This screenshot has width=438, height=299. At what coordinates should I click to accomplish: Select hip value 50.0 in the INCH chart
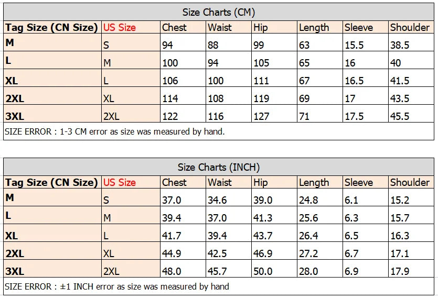263,272
